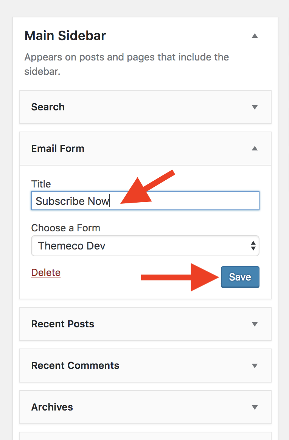
Task: Click the Email Form header chevron icon
Action: [x=255, y=149]
